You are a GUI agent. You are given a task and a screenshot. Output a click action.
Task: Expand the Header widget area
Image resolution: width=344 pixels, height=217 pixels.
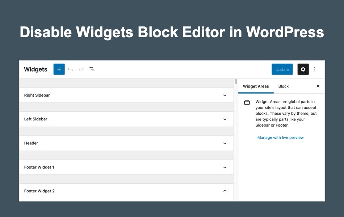225,143
